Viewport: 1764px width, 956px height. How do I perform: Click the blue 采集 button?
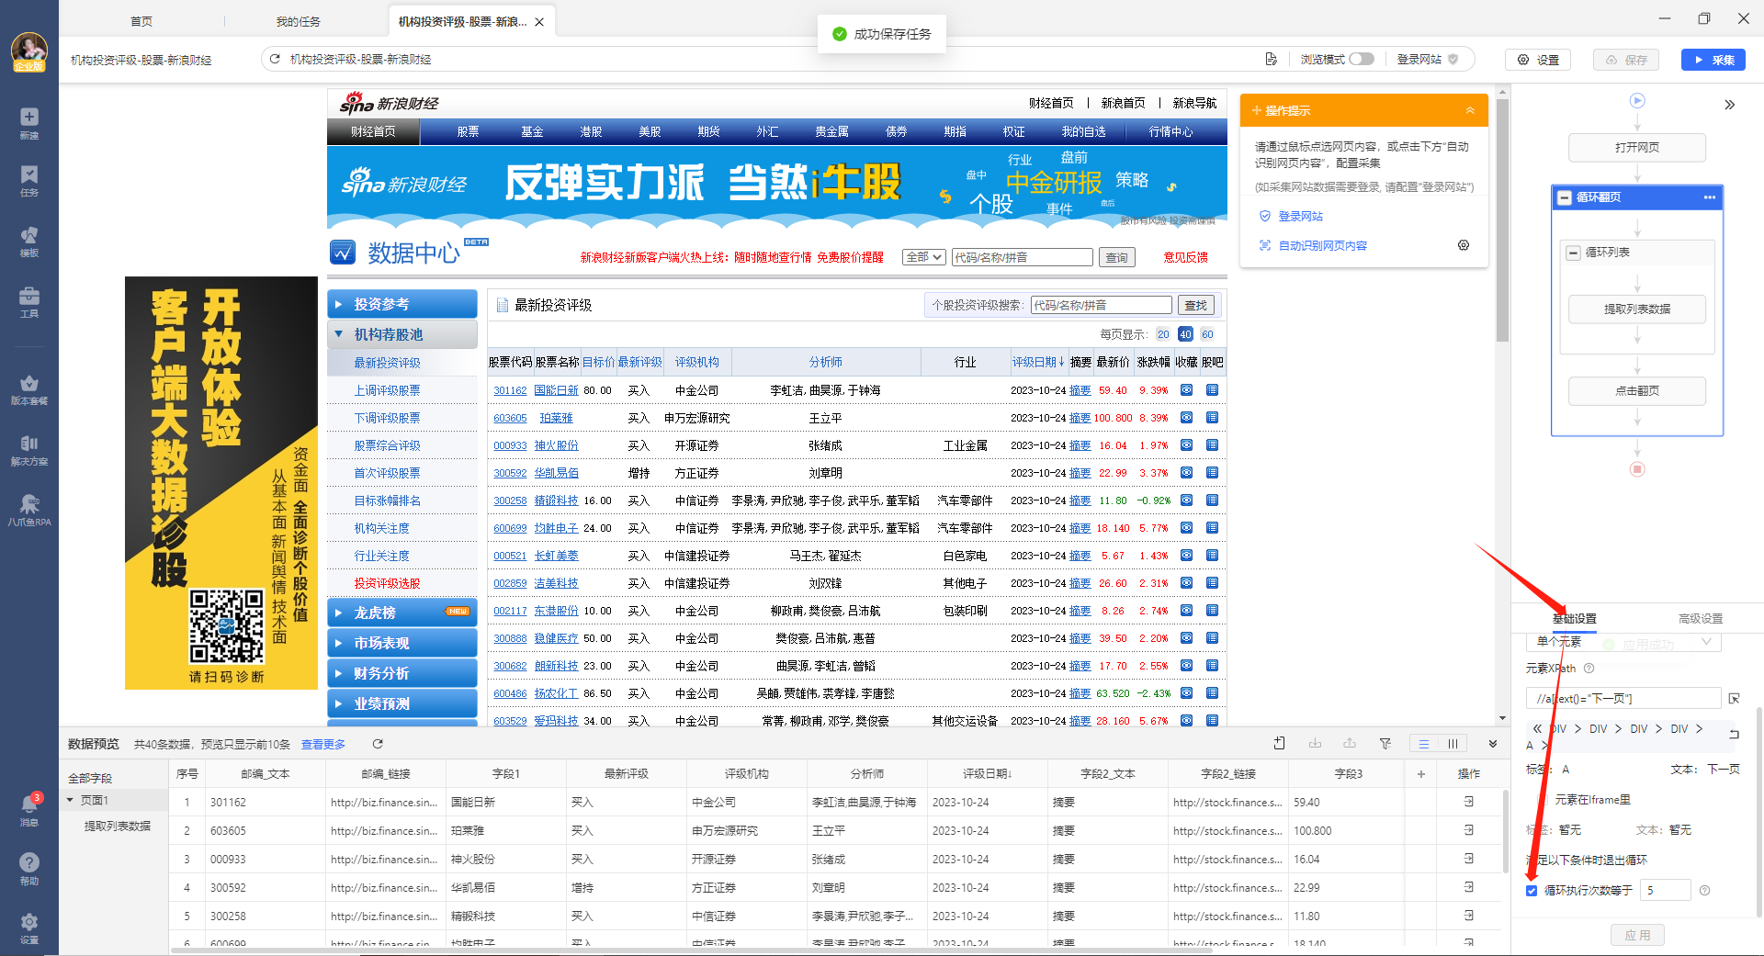pyautogui.click(x=1713, y=60)
